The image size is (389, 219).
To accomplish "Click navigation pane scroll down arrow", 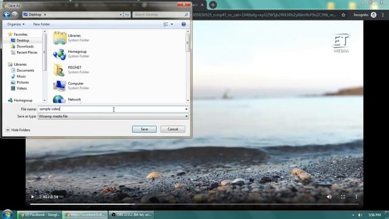I will point(44,100).
